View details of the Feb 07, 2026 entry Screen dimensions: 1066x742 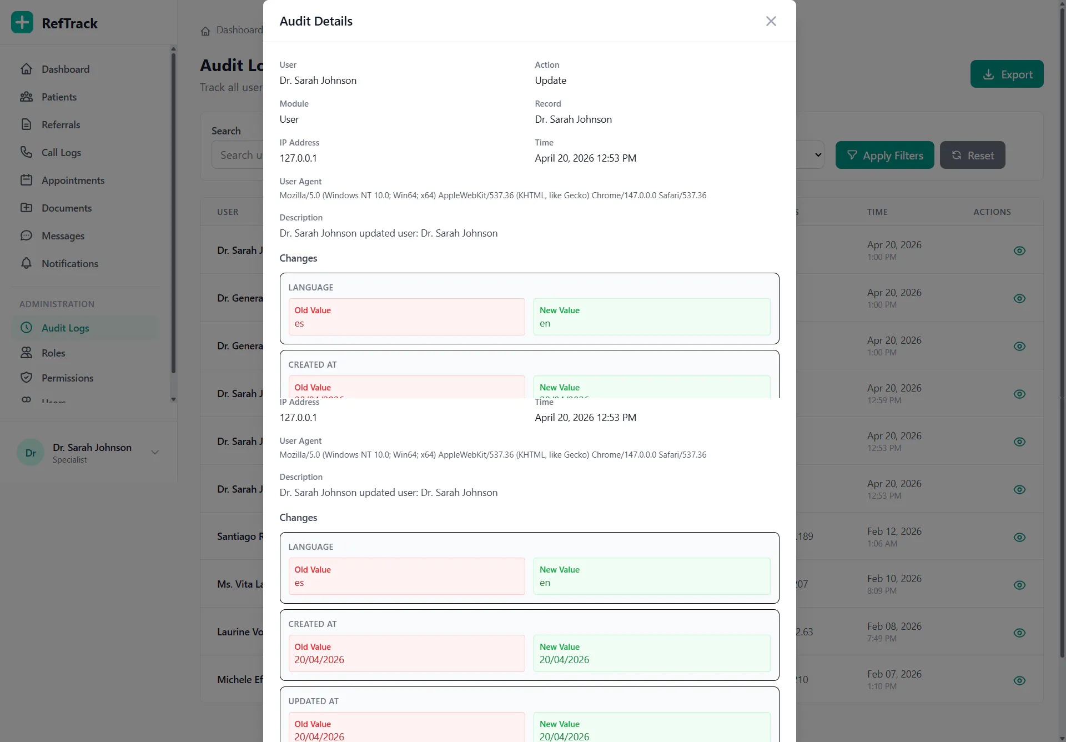[x=1019, y=680]
